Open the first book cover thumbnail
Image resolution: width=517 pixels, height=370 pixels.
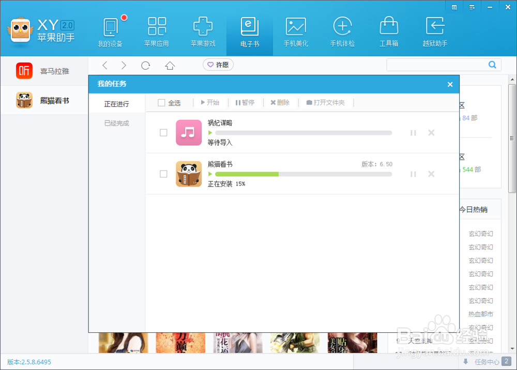pyautogui.click(x=123, y=343)
